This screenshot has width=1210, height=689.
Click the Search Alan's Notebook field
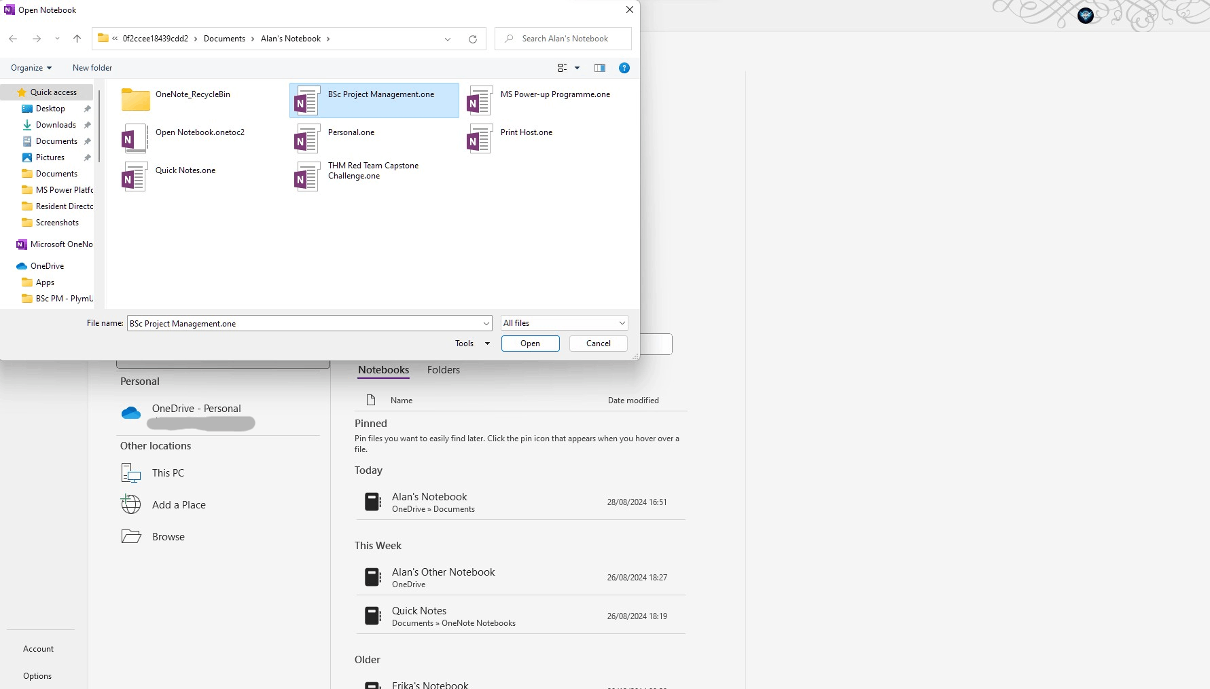pyautogui.click(x=563, y=39)
